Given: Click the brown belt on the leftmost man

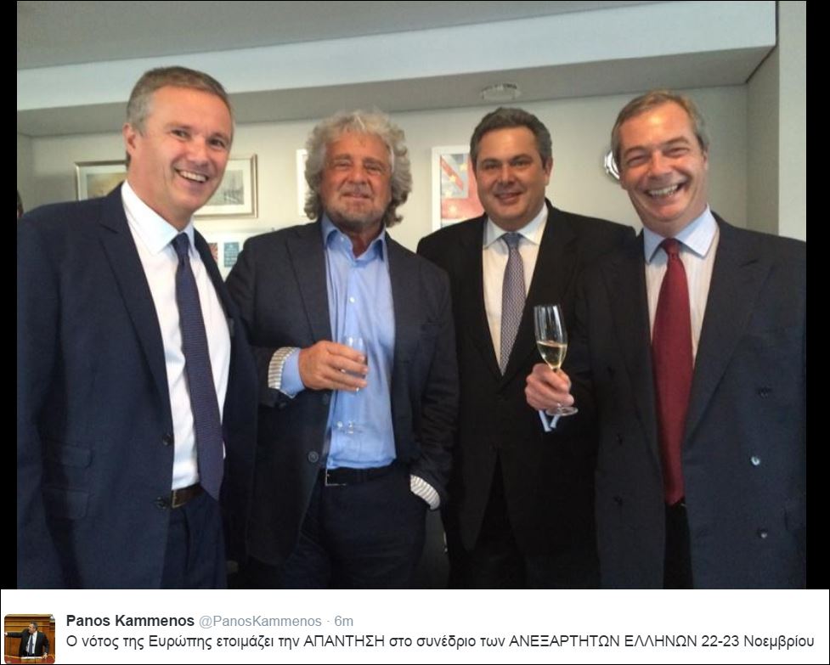Looking at the screenshot, I should pyautogui.click(x=186, y=496).
